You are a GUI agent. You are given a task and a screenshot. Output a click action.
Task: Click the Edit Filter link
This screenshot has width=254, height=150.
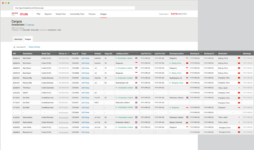[31, 25]
